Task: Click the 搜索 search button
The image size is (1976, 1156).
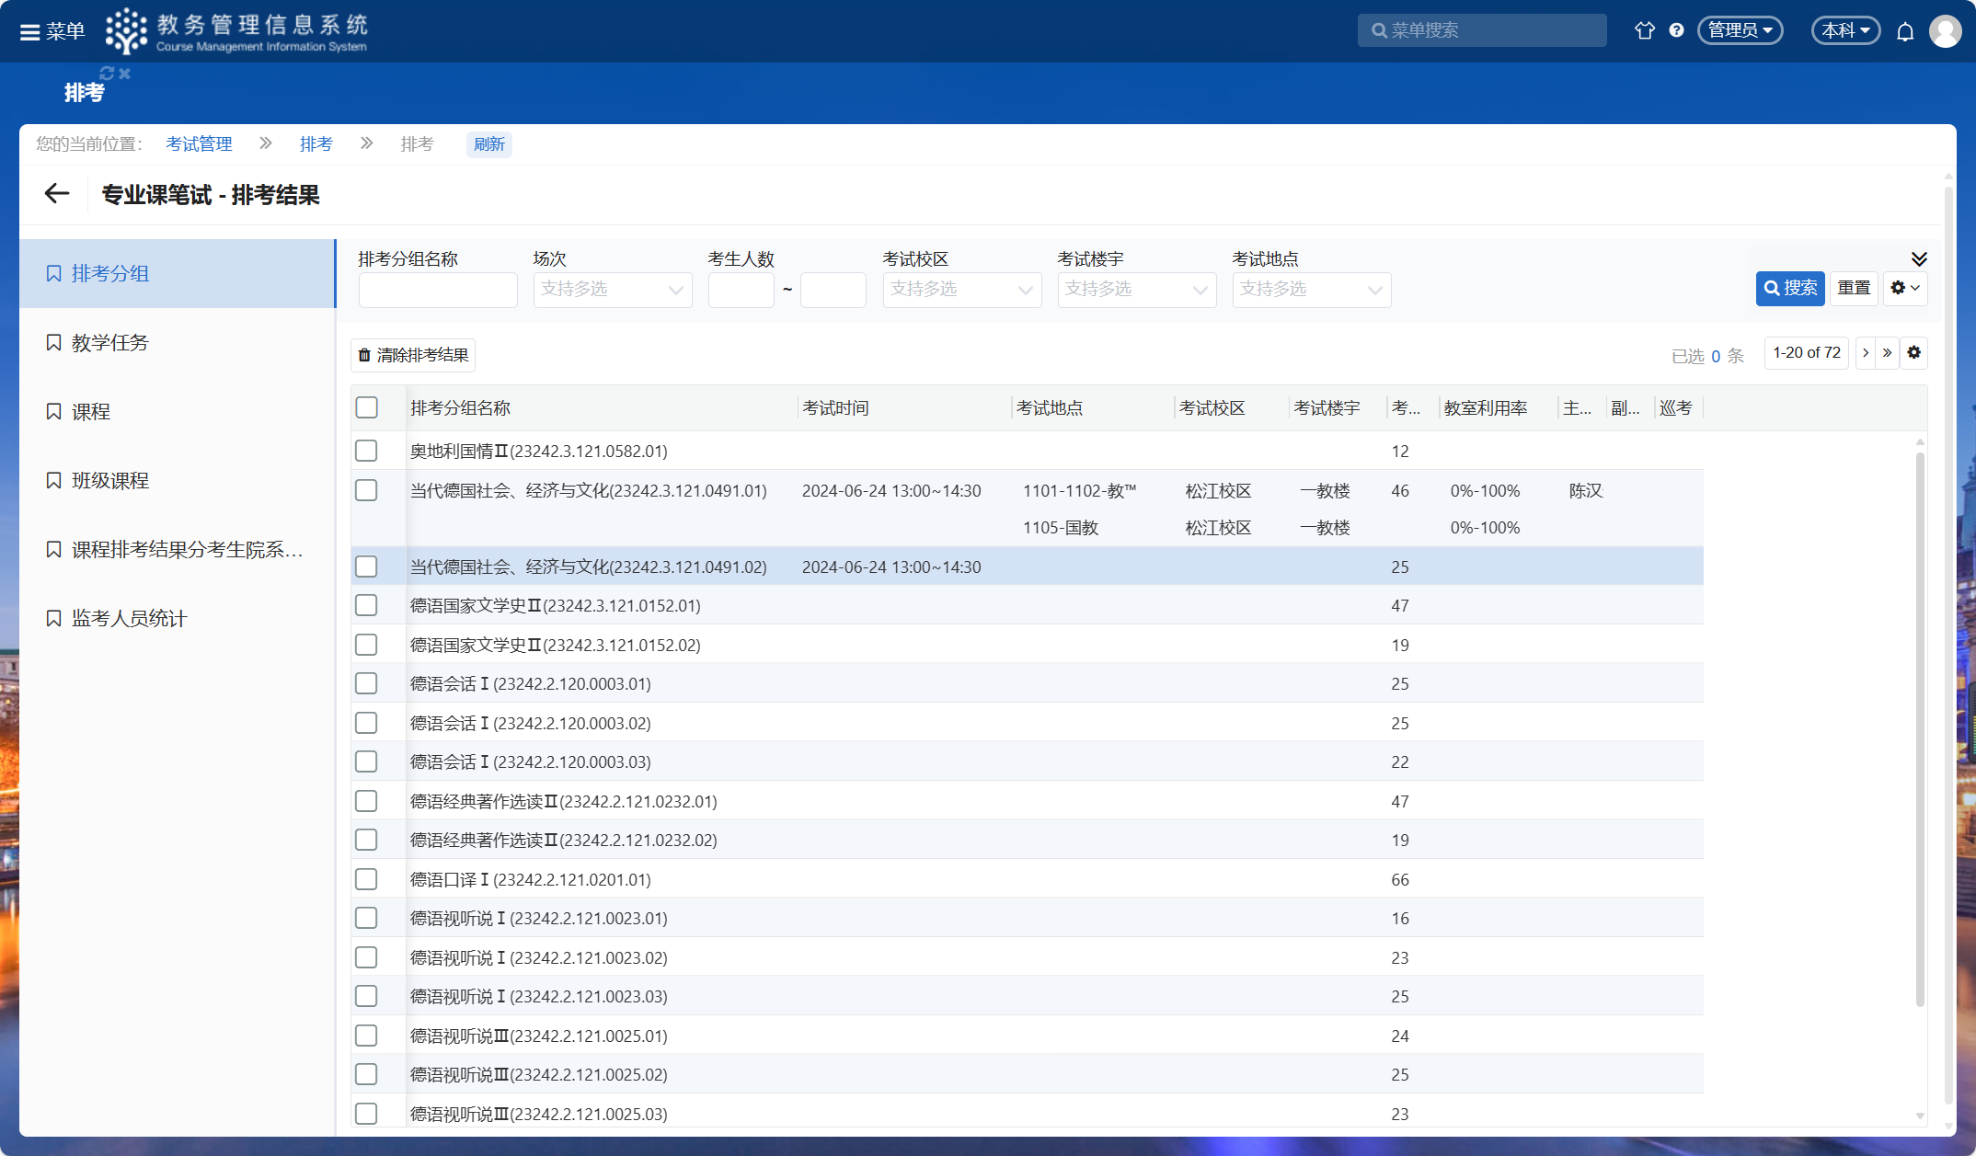Action: coord(1789,289)
